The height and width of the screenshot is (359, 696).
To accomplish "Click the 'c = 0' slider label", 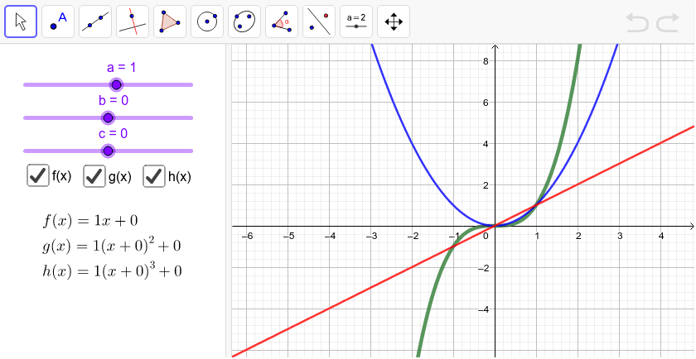I will tap(113, 133).
